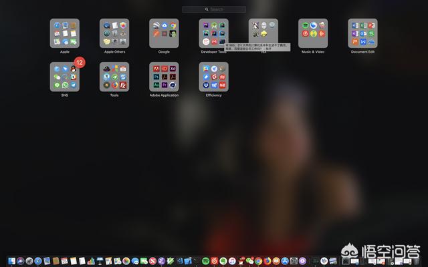Launch Numbers from the Dock

click(x=91, y=261)
